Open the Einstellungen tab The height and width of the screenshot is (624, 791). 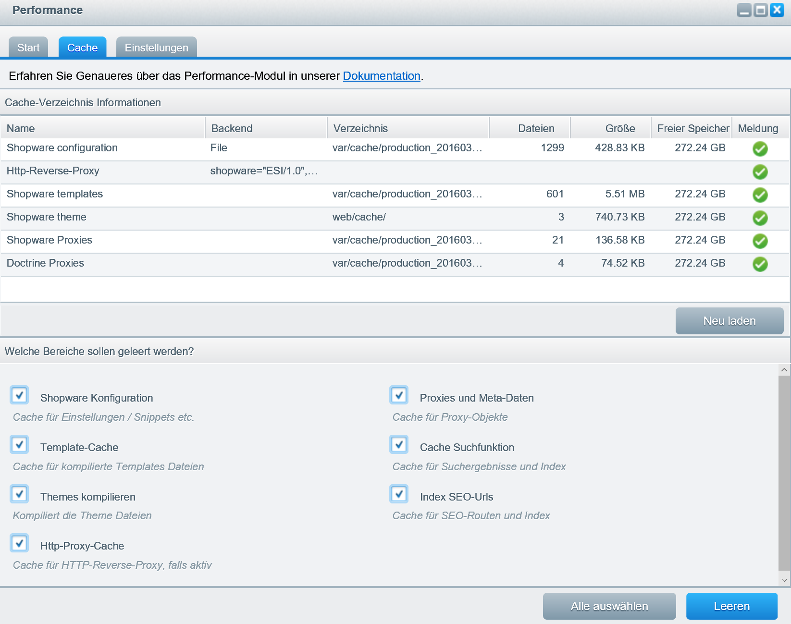click(157, 47)
